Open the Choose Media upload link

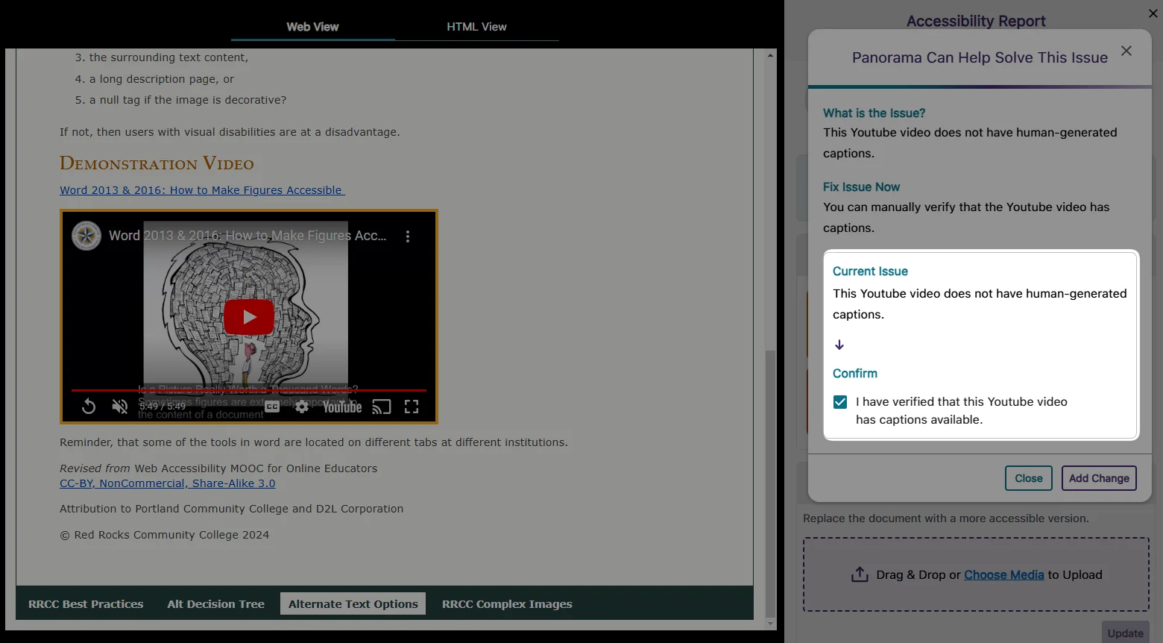(x=1003, y=574)
